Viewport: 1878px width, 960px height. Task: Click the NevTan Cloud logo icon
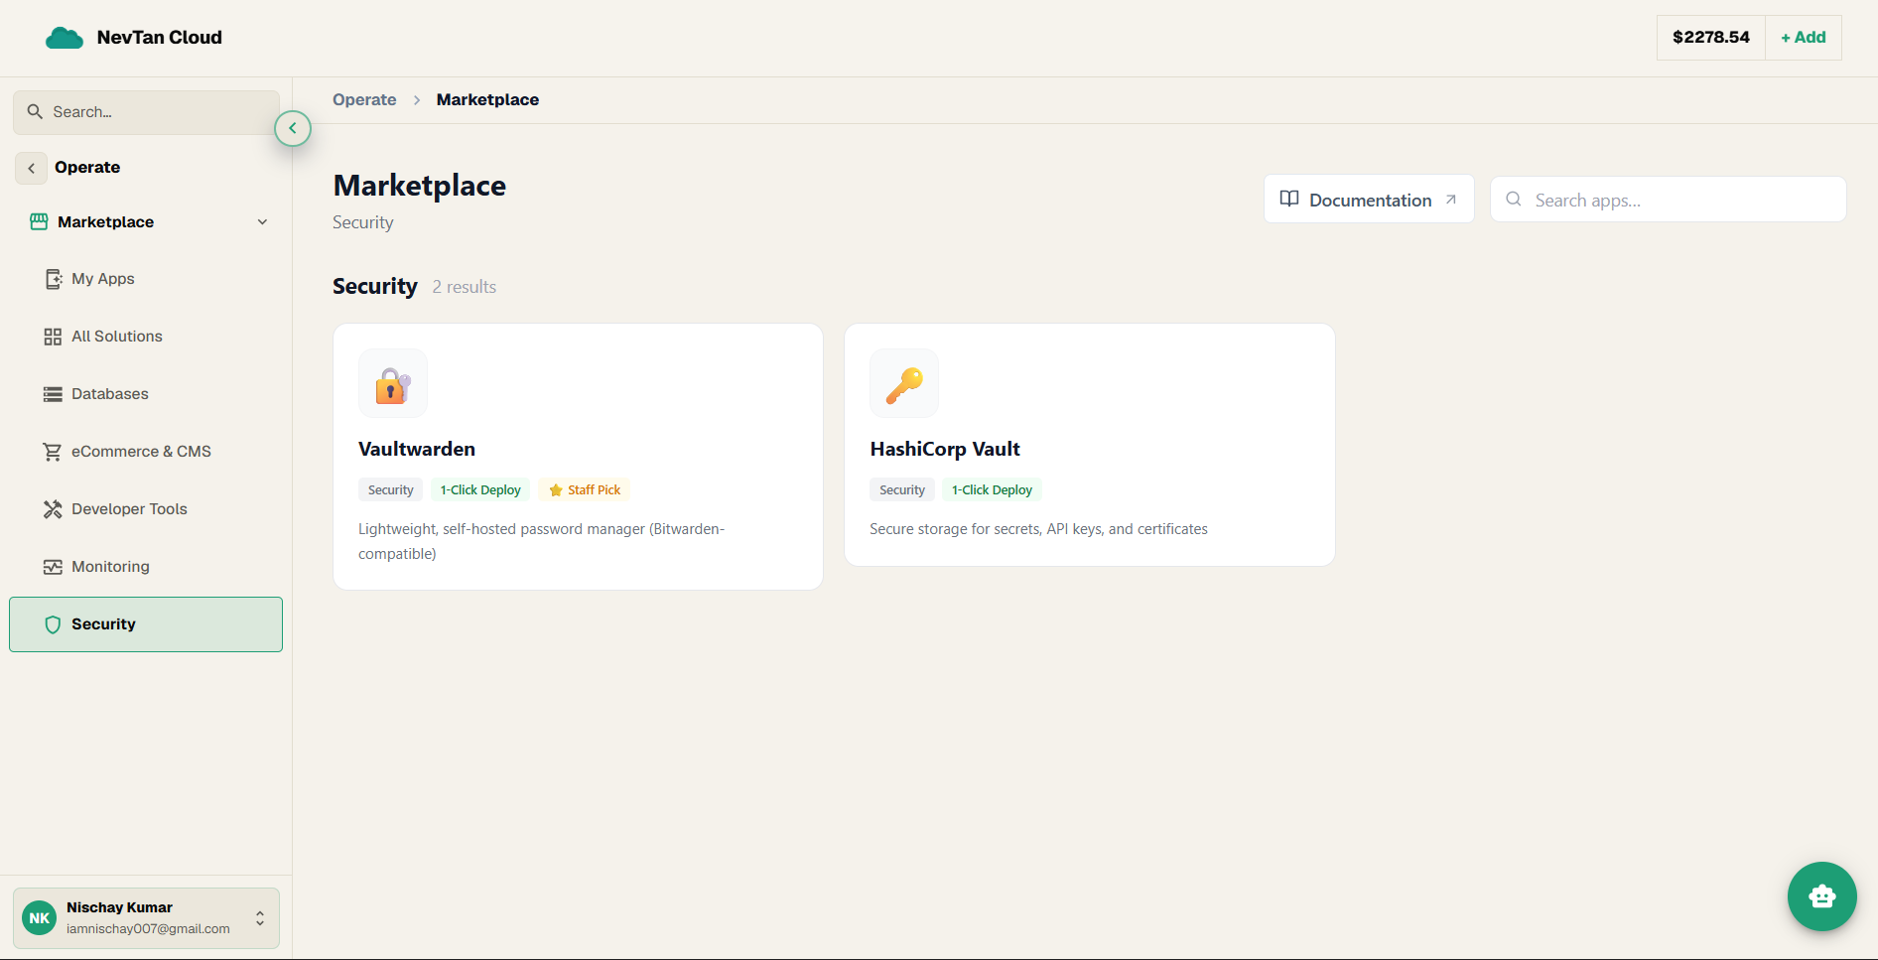[65, 38]
